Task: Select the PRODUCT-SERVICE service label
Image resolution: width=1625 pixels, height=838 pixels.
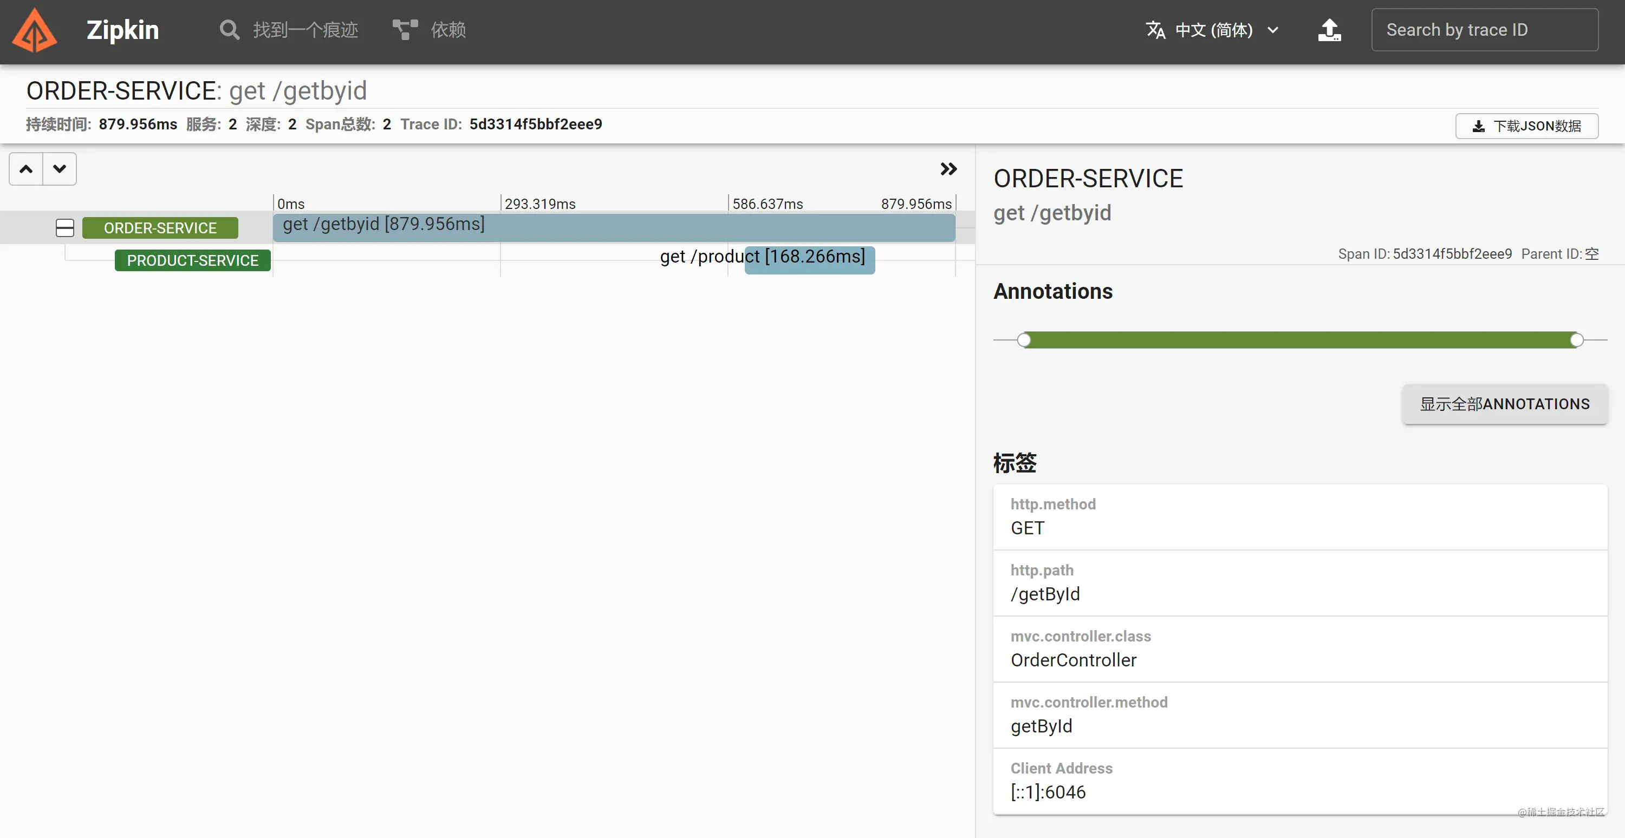Action: [192, 260]
